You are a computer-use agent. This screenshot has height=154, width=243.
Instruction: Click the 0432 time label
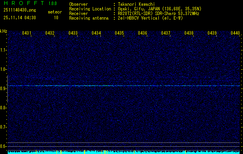coord(50,33)
